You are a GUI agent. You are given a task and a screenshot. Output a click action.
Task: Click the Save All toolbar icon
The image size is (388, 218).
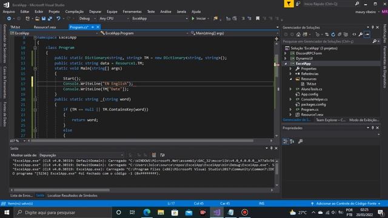50,19
